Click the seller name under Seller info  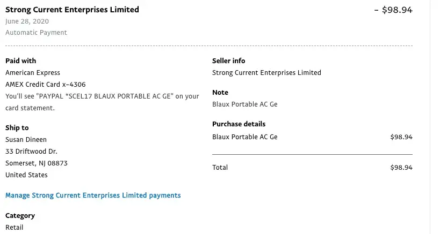266,73
